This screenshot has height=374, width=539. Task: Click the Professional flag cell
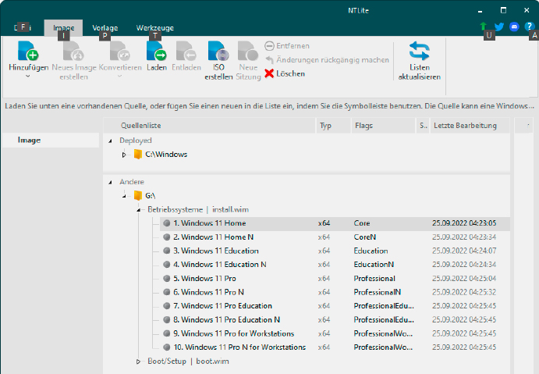(374, 278)
